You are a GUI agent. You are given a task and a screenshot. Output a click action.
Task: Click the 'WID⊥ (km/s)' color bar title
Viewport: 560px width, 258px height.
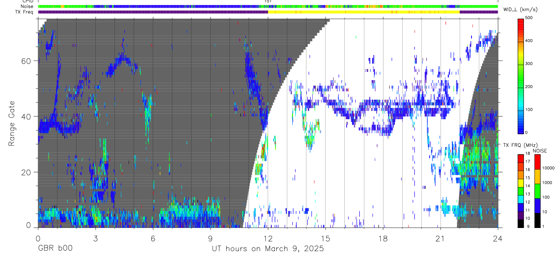(519, 9)
